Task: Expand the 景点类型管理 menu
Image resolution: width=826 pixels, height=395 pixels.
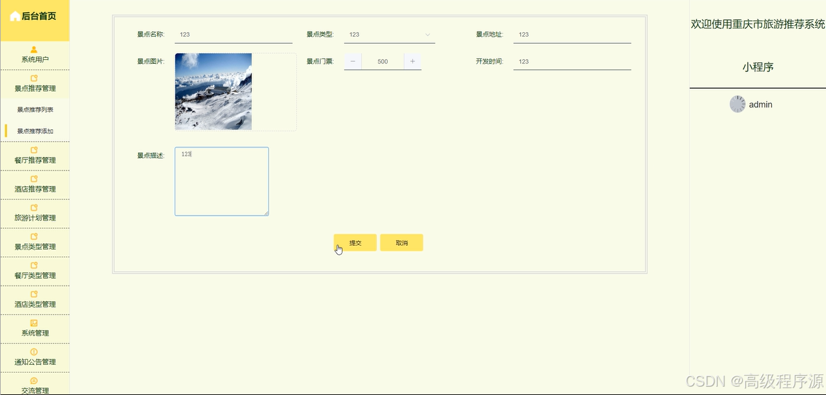Action: tap(34, 243)
